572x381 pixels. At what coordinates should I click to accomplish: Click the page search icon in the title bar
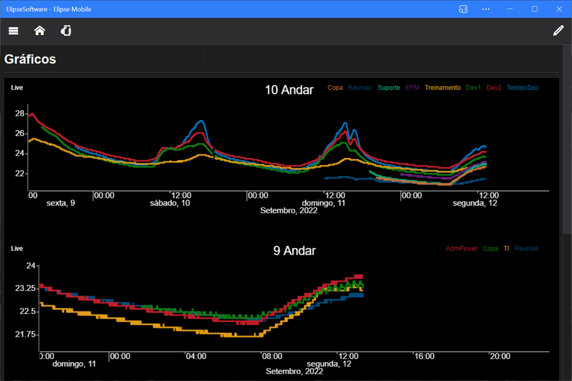463,9
